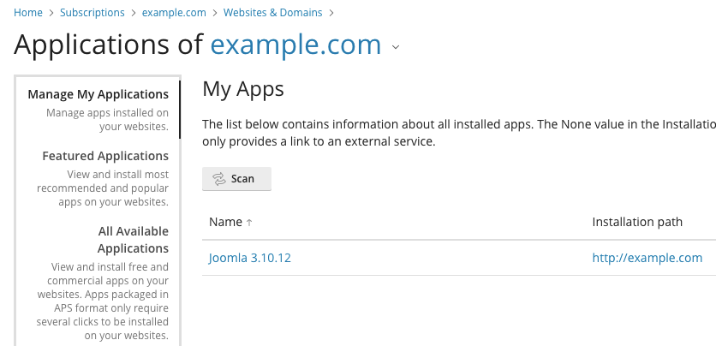The width and height of the screenshot is (716, 346).
Task: Open the http://example.com installation path link
Action: pyautogui.click(x=647, y=258)
